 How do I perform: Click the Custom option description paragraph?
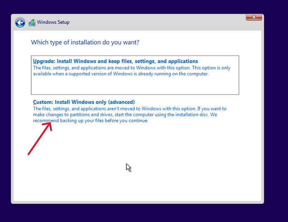click(x=130, y=115)
